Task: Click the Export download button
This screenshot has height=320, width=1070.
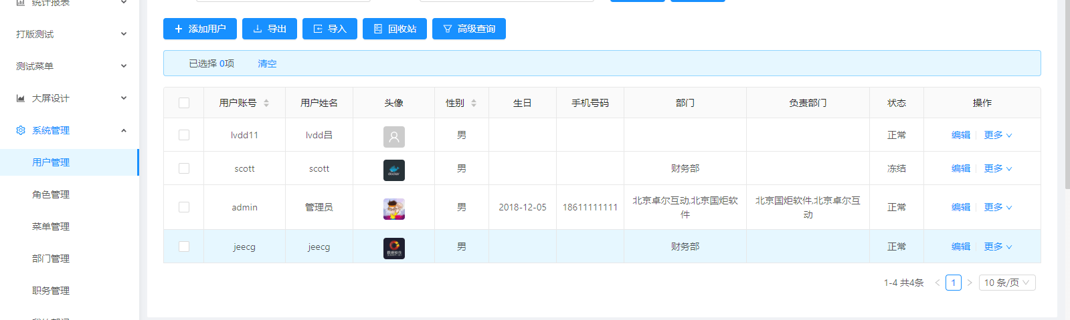Action: click(x=269, y=29)
